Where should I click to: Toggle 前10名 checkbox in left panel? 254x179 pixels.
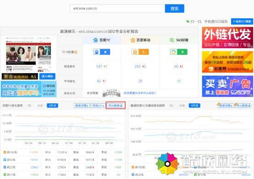coord(5,174)
